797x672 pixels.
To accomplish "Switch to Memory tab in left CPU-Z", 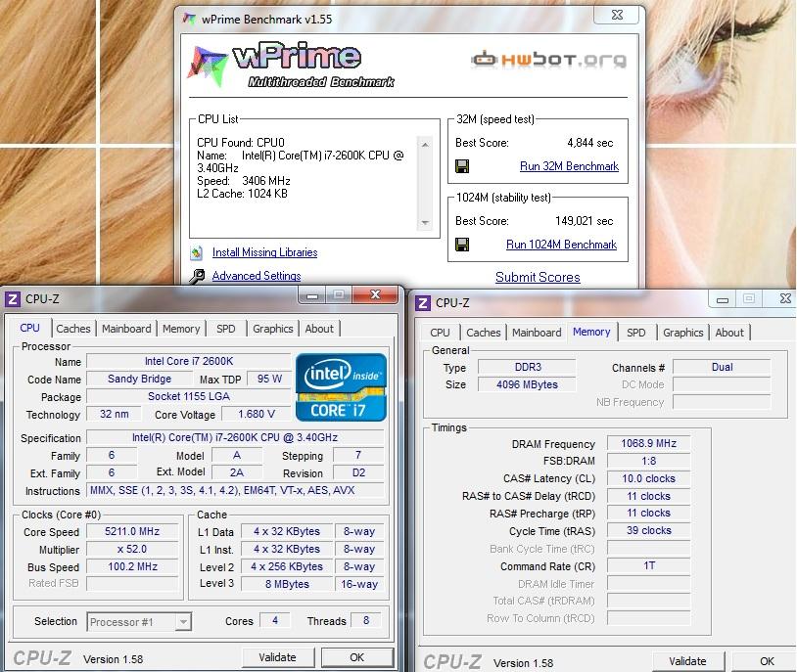I will 181,329.
